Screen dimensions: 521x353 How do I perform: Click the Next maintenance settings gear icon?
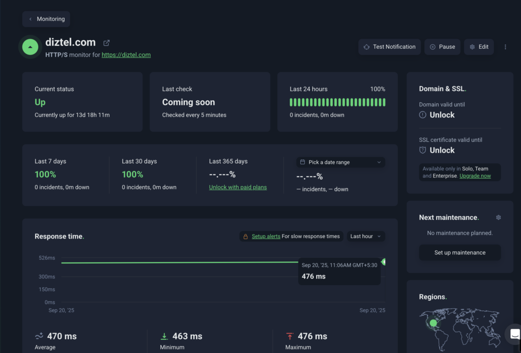pos(498,218)
